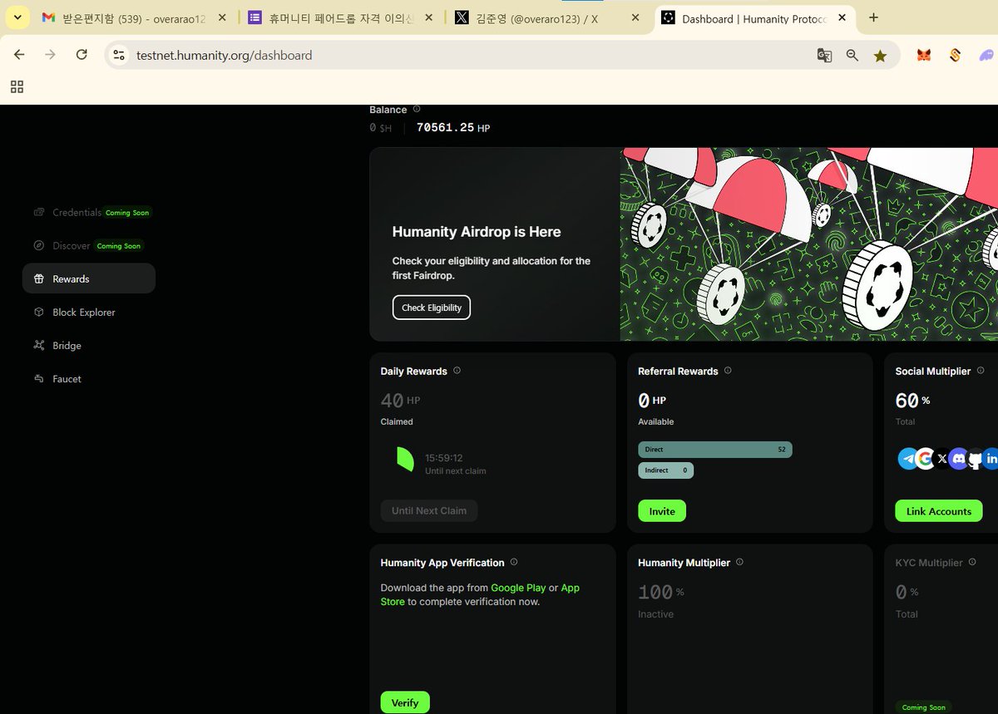Select Rewards in the sidebar
This screenshot has height=714, width=998.
tap(89, 278)
